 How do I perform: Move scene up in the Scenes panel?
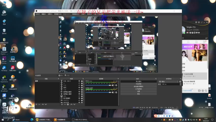(43, 104)
